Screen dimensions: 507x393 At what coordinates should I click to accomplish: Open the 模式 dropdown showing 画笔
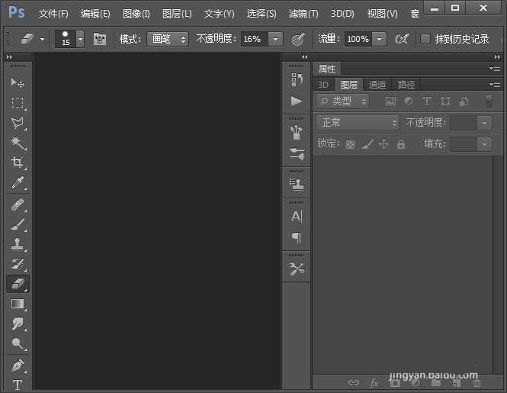[x=167, y=39]
